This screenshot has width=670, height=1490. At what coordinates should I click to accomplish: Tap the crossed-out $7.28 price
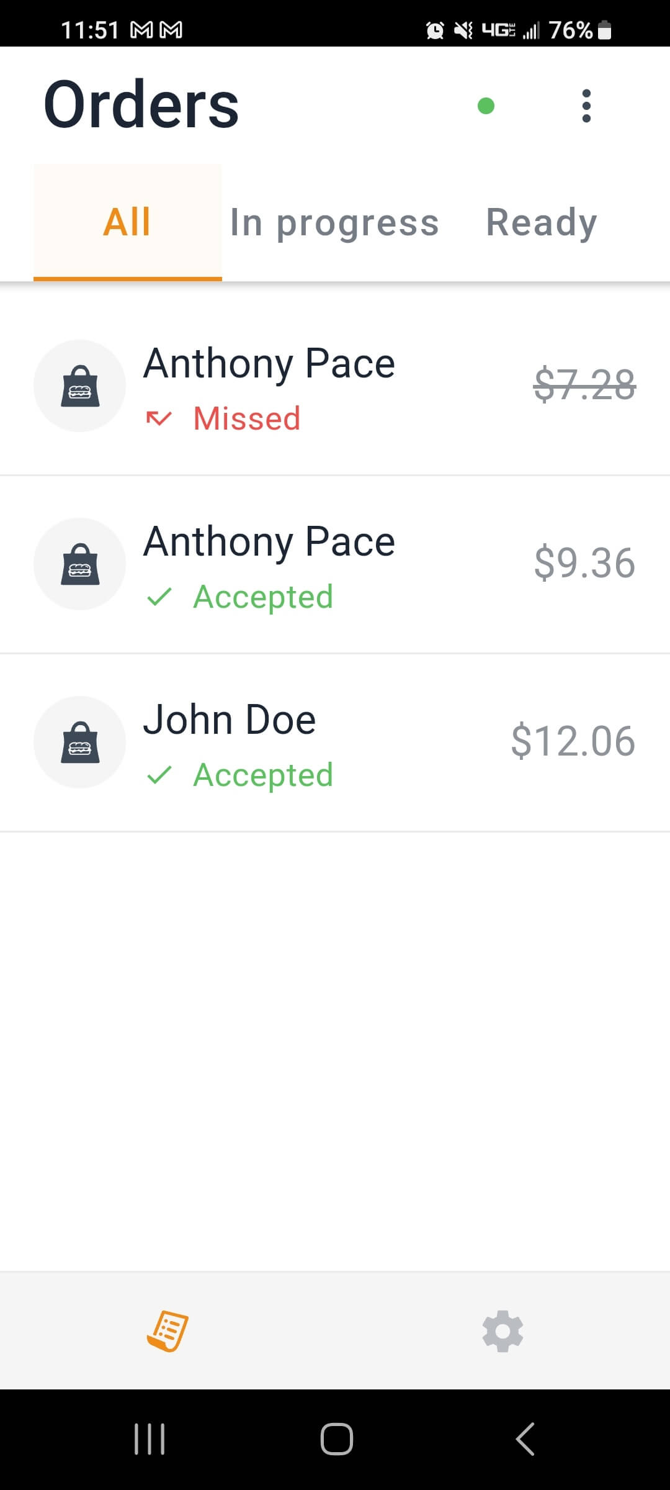(x=584, y=384)
